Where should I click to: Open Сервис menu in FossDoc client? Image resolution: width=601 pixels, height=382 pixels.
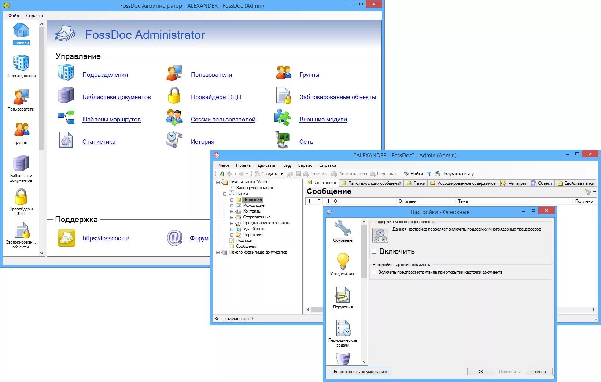pyautogui.click(x=305, y=165)
